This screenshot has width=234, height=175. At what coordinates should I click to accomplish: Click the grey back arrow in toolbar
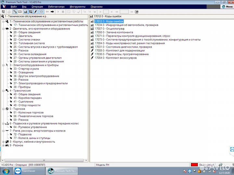click(x=47, y=12)
